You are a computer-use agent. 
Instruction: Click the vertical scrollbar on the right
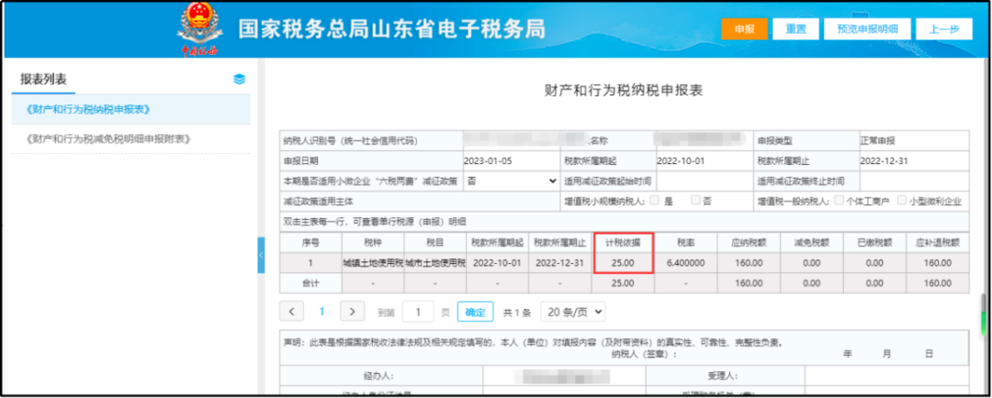(x=984, y=314)
